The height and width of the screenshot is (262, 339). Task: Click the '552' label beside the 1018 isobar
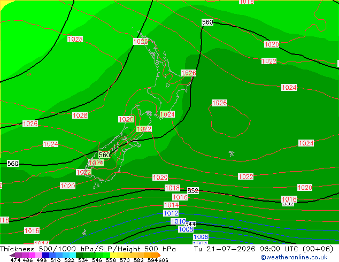[193, 190]
